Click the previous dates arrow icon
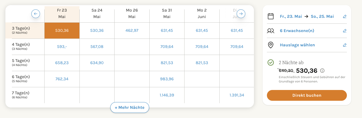The width and height of the screenshot is (362, 118). coord(36,13)
